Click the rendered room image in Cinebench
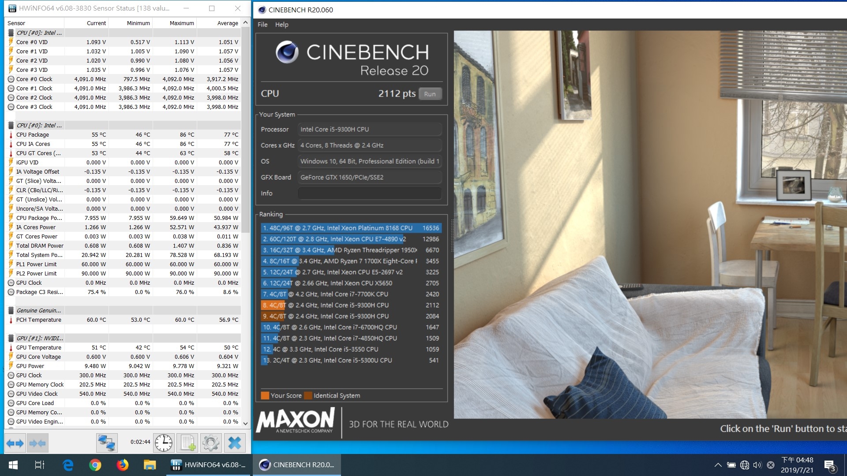This screenshot has height=476, width=847. pyautogui.click(x=650, y=224)
